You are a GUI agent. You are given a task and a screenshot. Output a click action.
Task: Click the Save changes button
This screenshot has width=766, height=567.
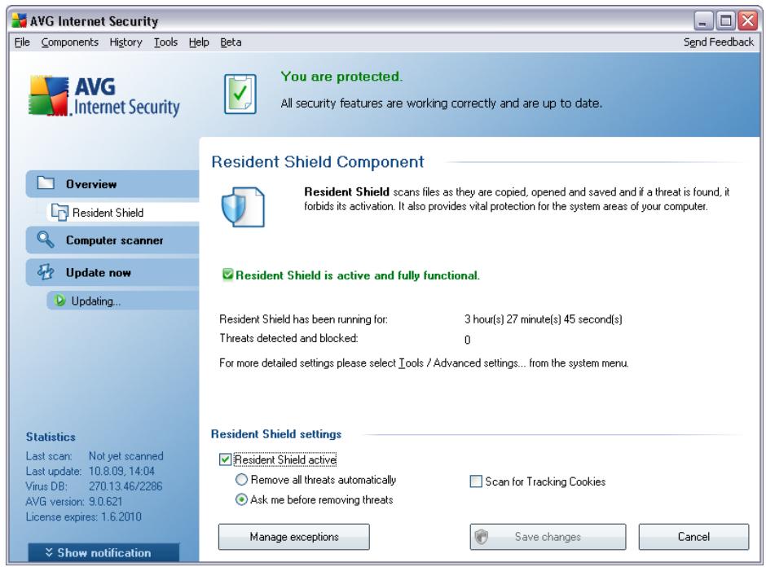[548, 537]
